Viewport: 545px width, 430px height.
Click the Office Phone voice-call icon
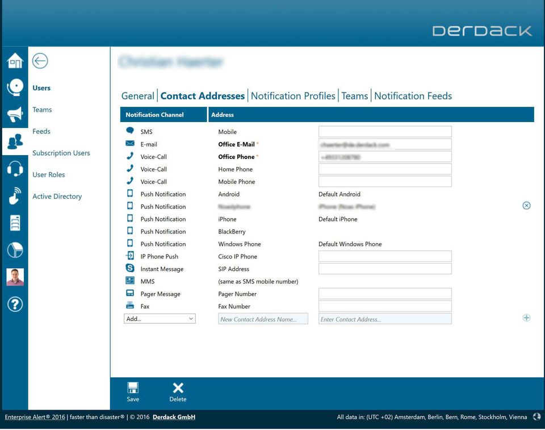130,156
